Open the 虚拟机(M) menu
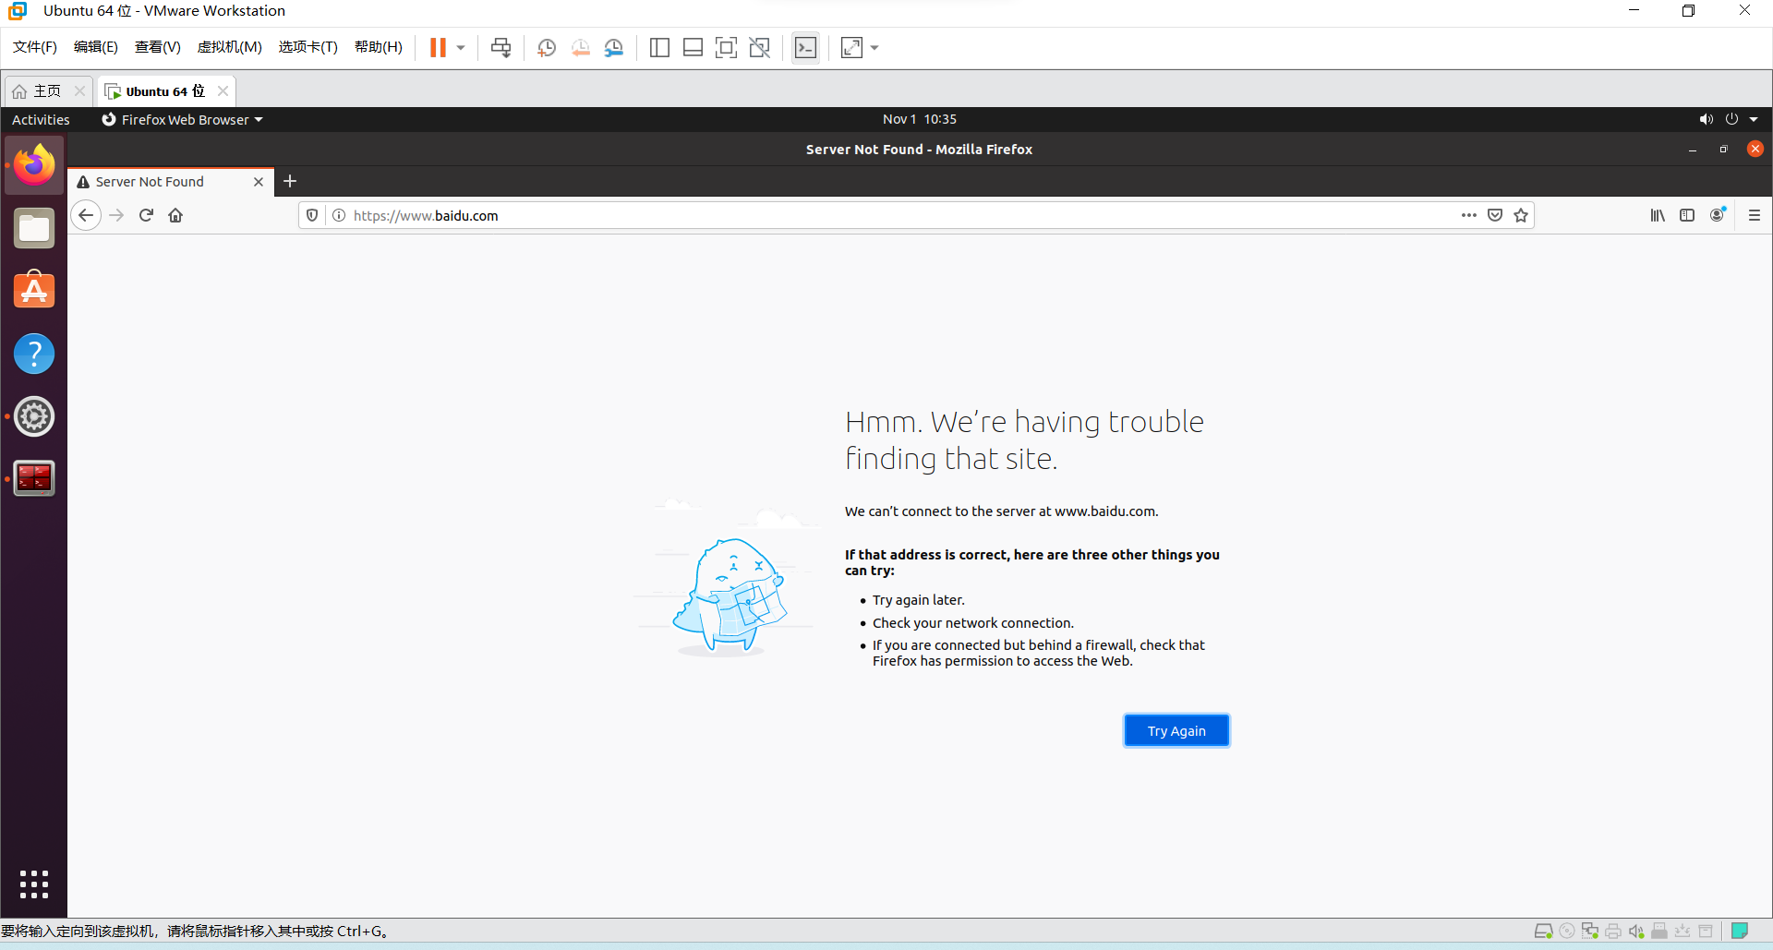The image size is (1773, 950). pyautogui.click(x=229, y=47)
